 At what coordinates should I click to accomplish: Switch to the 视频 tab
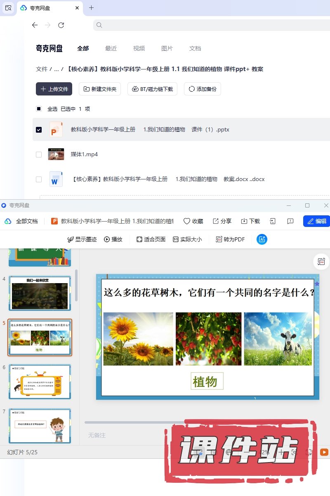pyautogui.click(x=139, y=48)
